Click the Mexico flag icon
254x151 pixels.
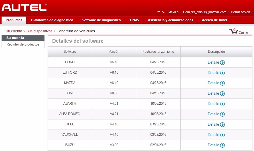(x=161, y=12)
